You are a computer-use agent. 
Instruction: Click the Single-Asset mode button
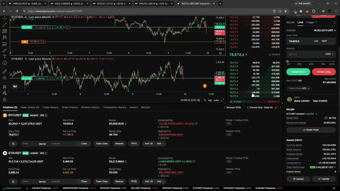pyautogui.click(x=311, y=130)
